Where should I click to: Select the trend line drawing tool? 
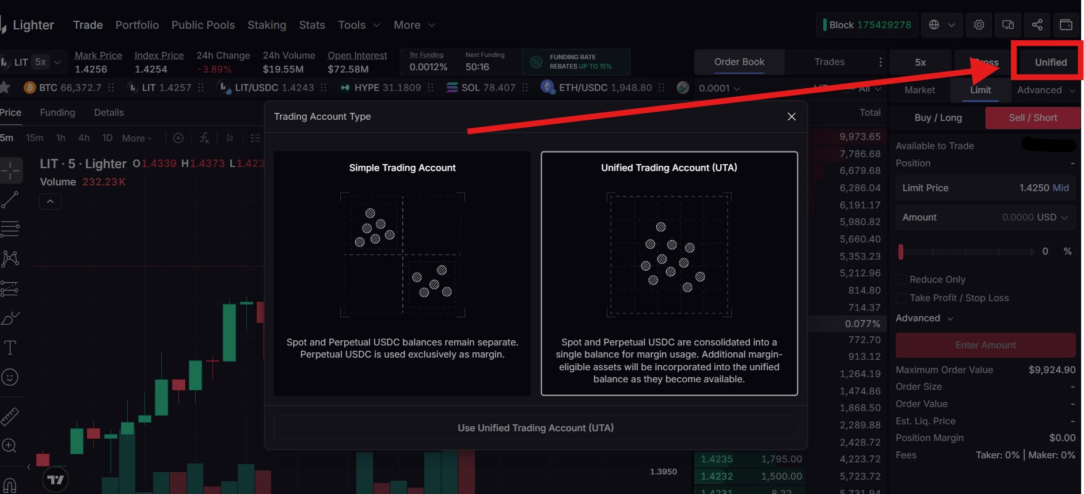(x=10, y=200)
